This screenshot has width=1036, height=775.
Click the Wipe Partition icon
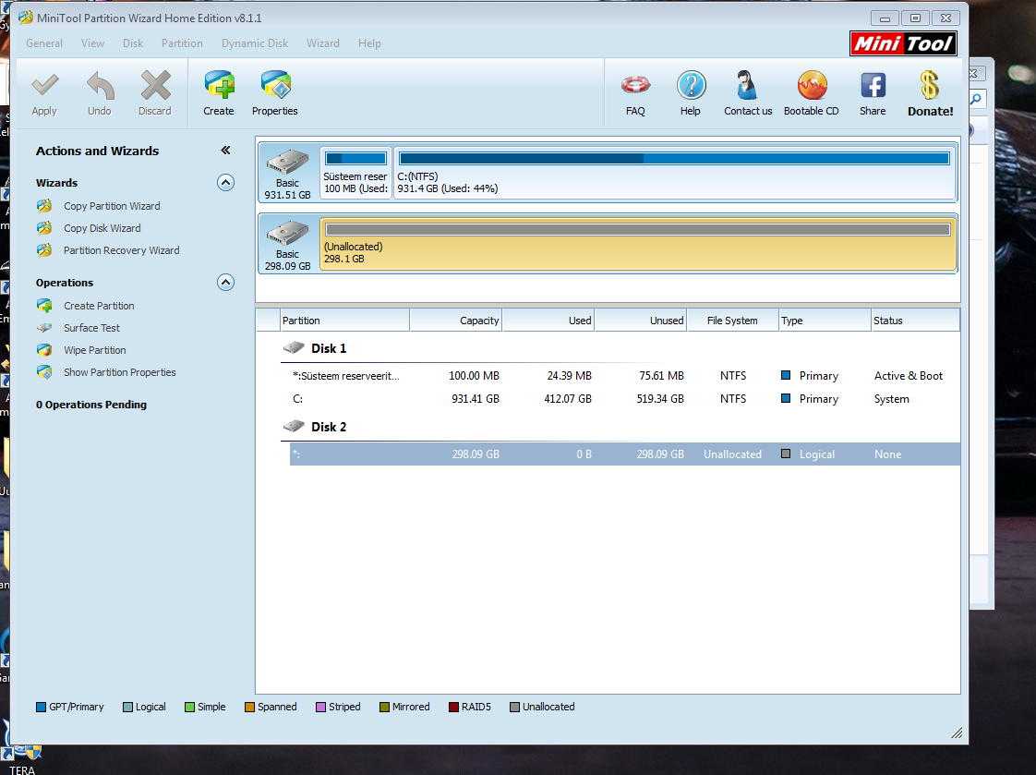(44, 350)
